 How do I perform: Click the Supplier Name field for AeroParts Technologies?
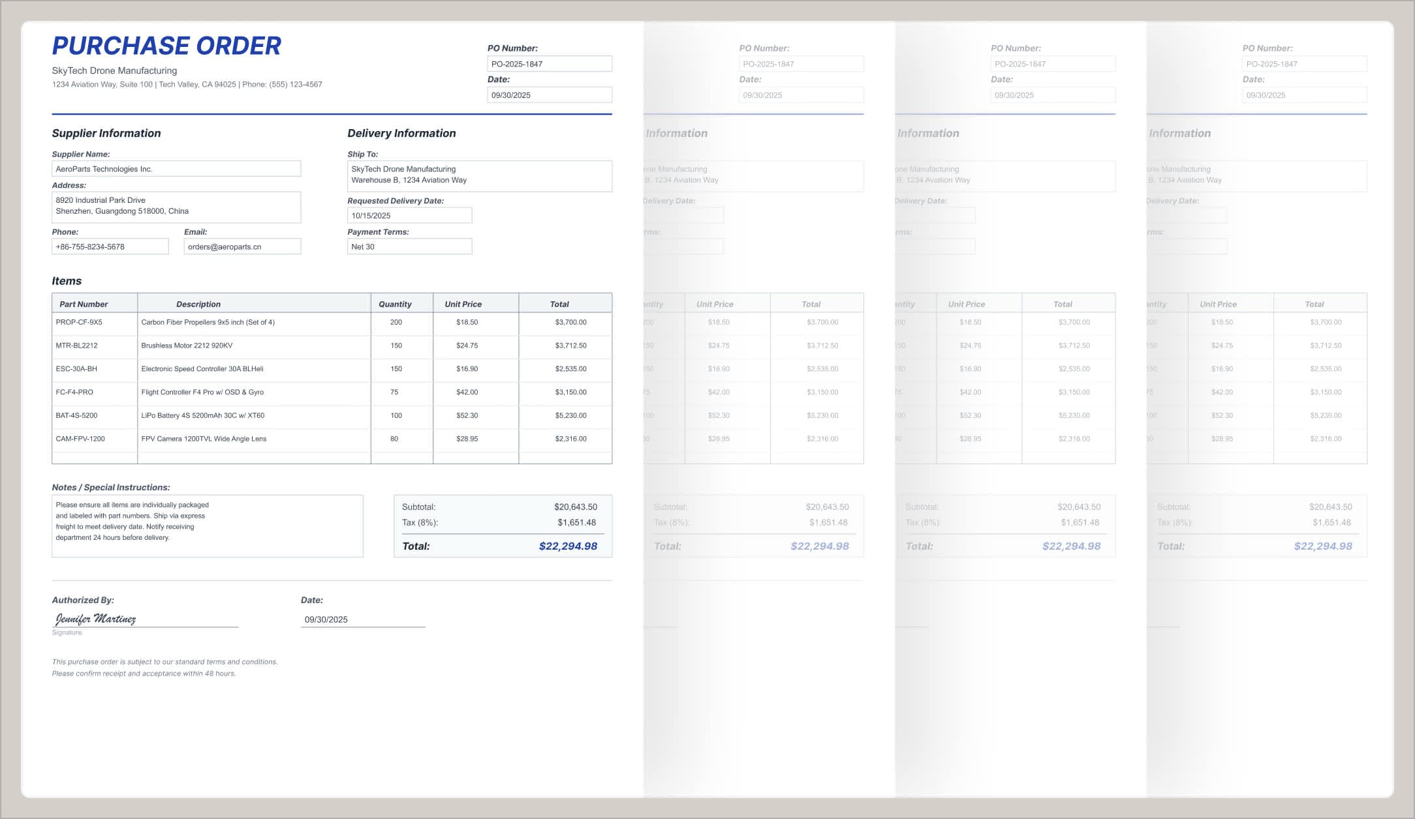176,168
